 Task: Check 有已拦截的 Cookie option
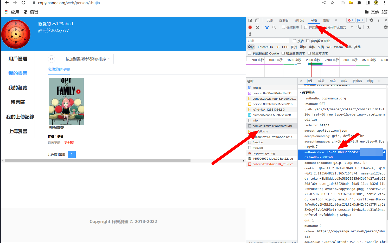(250, 53)
